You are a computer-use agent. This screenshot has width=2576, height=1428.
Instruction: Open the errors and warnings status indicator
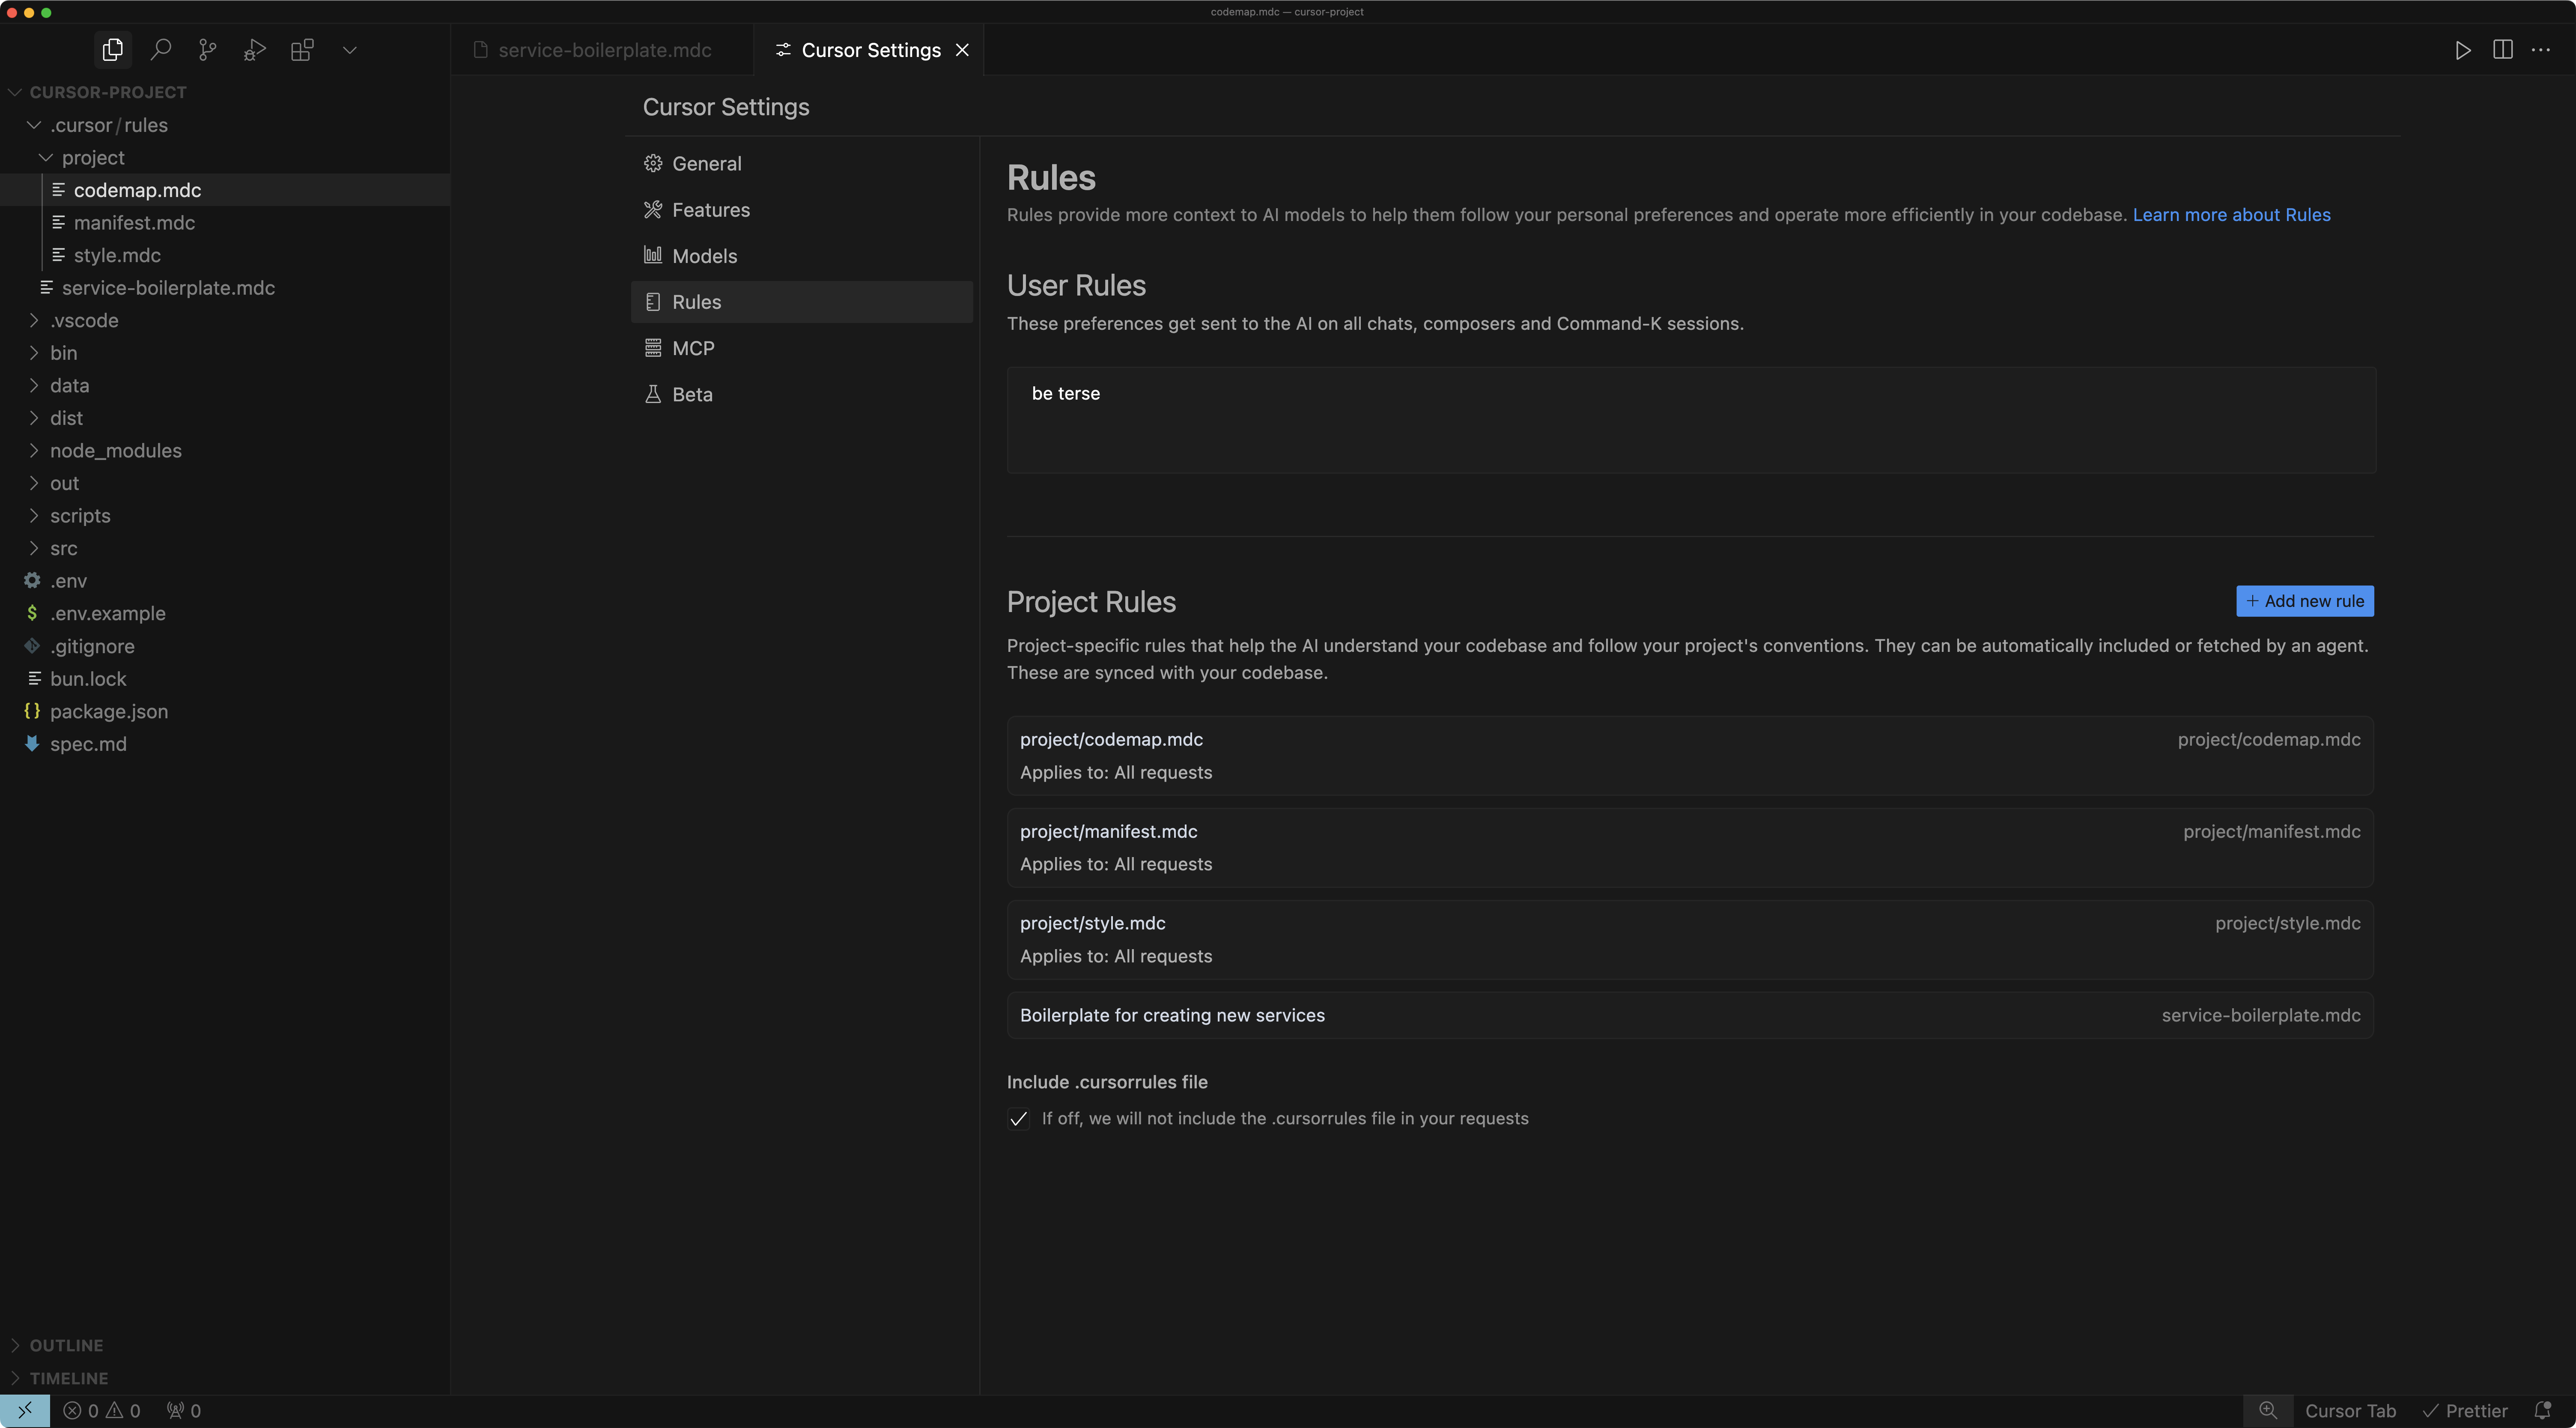100,1410
